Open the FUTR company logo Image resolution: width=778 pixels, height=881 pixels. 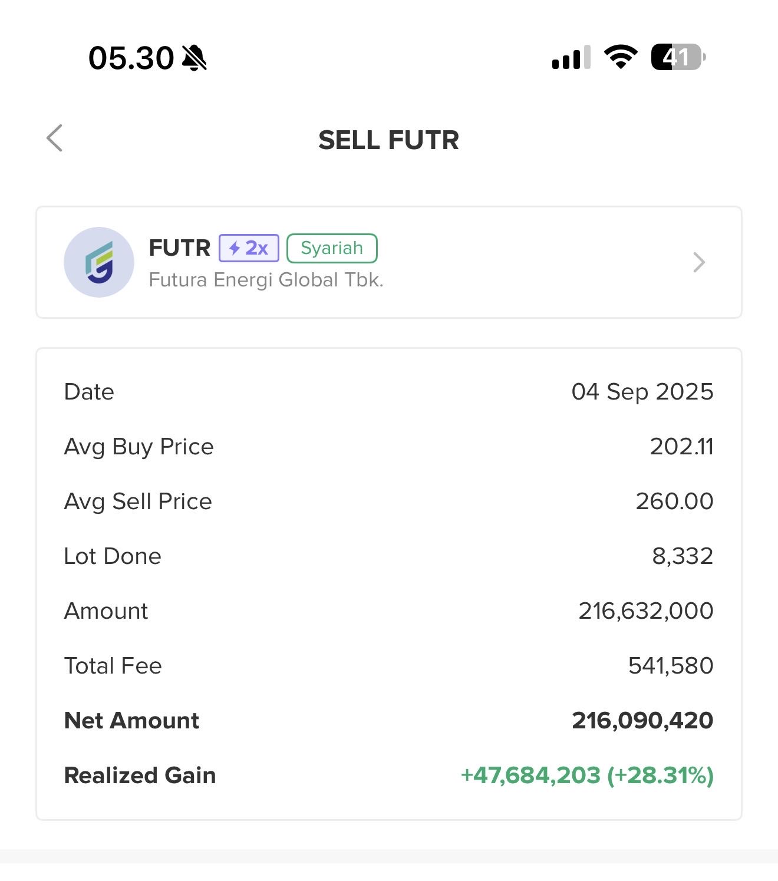coord(99,262)
